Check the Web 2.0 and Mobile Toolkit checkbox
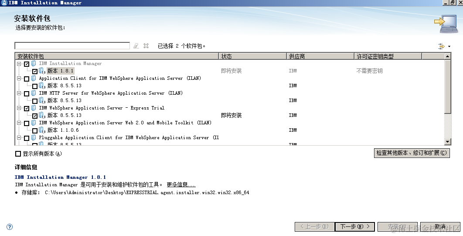This screenshot has width=463, height=236. click(x=27, y=123)
